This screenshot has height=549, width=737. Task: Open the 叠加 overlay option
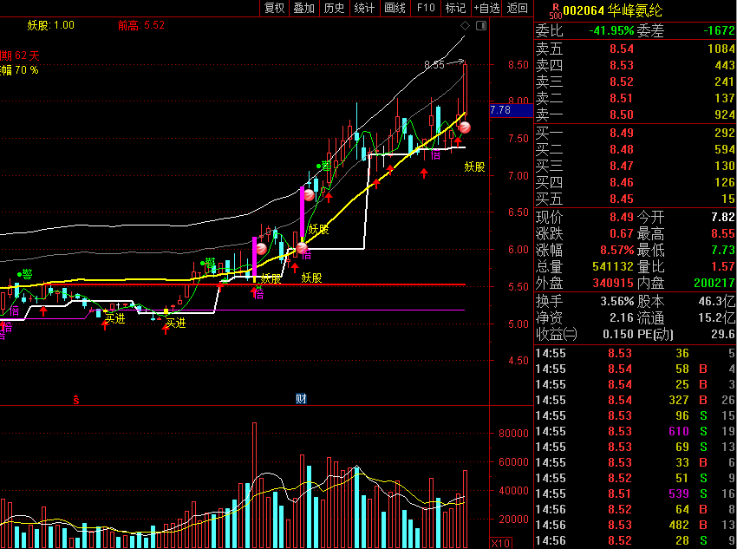tap(304, 8)
